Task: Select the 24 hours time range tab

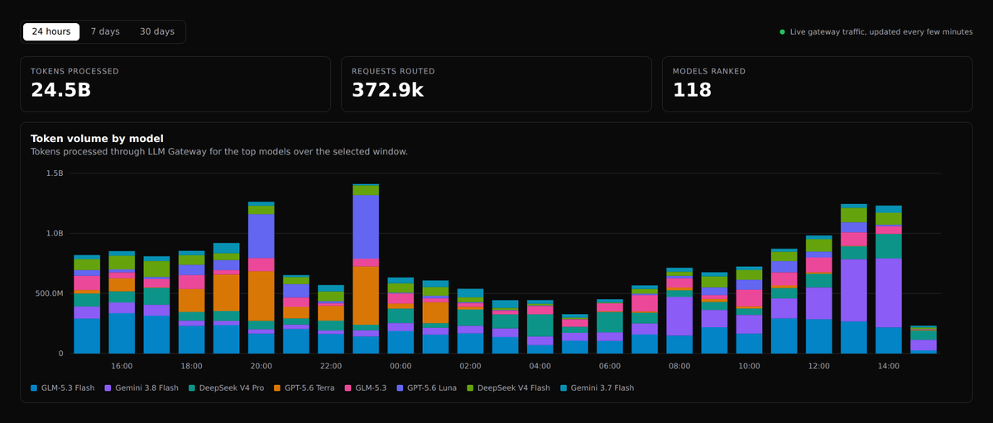Action: [51, 31]
